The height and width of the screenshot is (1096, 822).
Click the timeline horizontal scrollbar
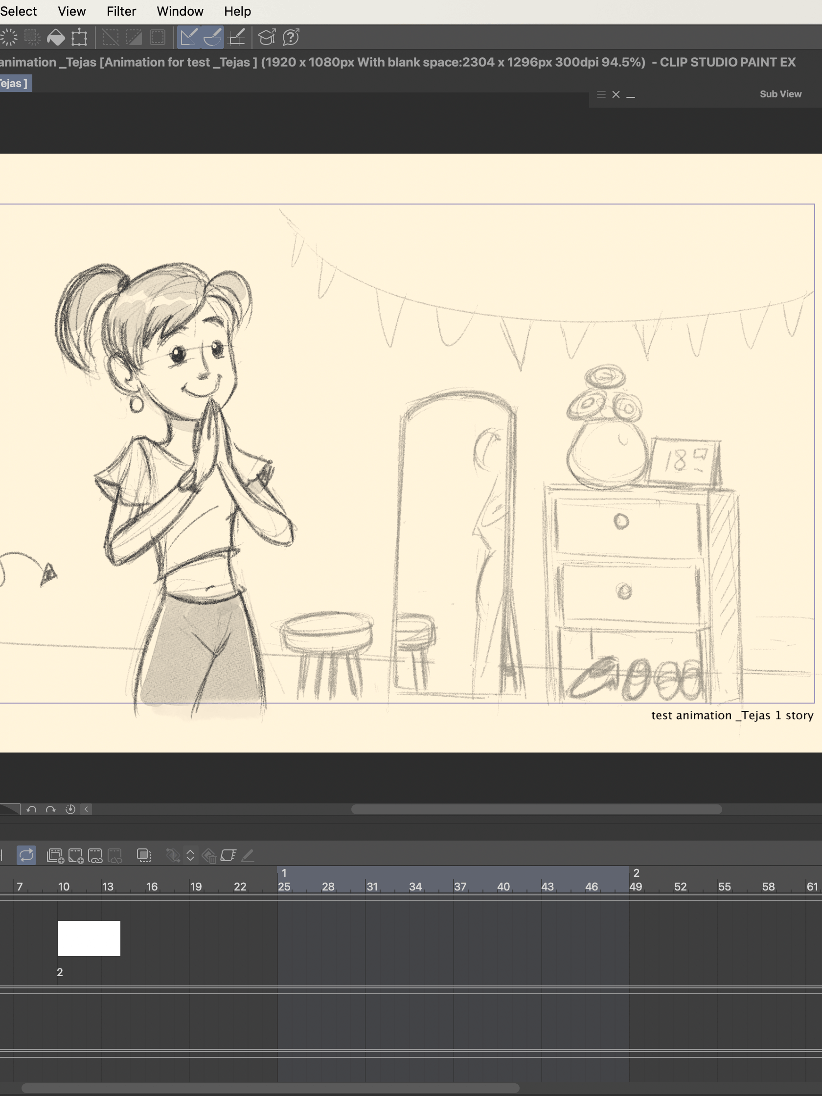click(271, 1088)
